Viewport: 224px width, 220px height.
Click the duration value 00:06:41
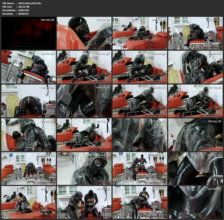point(23,14)
